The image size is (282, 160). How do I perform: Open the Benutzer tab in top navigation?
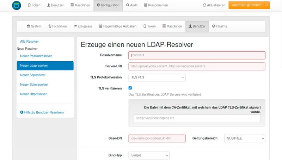(x=55, y=5)
